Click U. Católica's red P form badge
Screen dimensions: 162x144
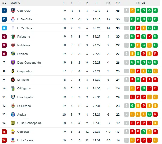click(138, 28)
